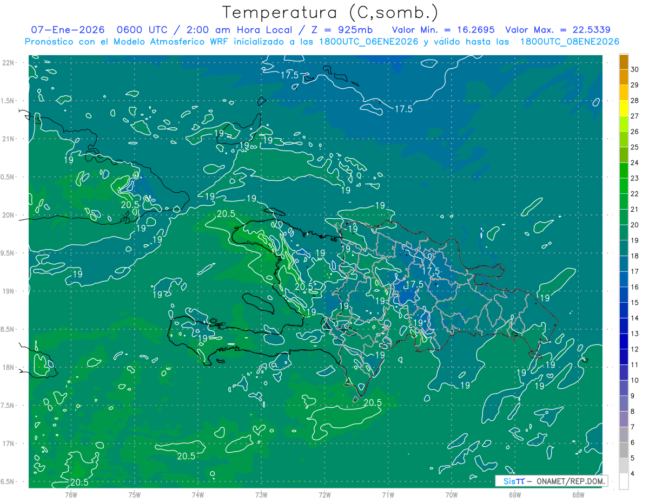
Task: Click the "69W" longitude axis label
Action: pos(515,495)
